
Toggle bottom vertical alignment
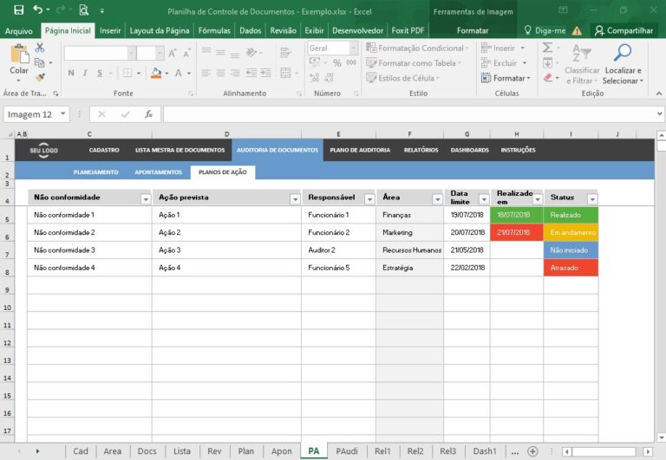click(235, 54)
